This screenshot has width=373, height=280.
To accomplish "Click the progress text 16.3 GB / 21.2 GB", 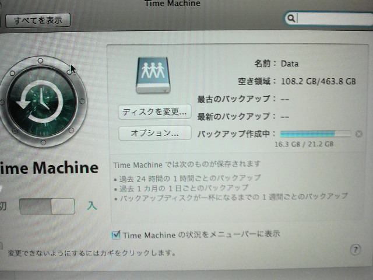I will (304, 144).
